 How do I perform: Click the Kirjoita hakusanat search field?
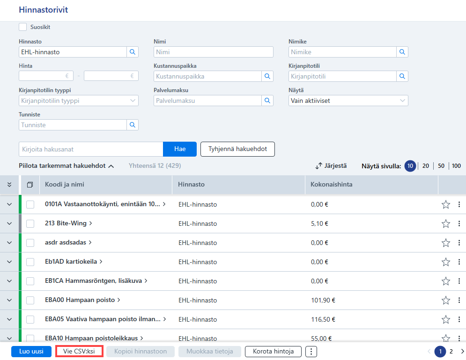(x=91, y=149)
